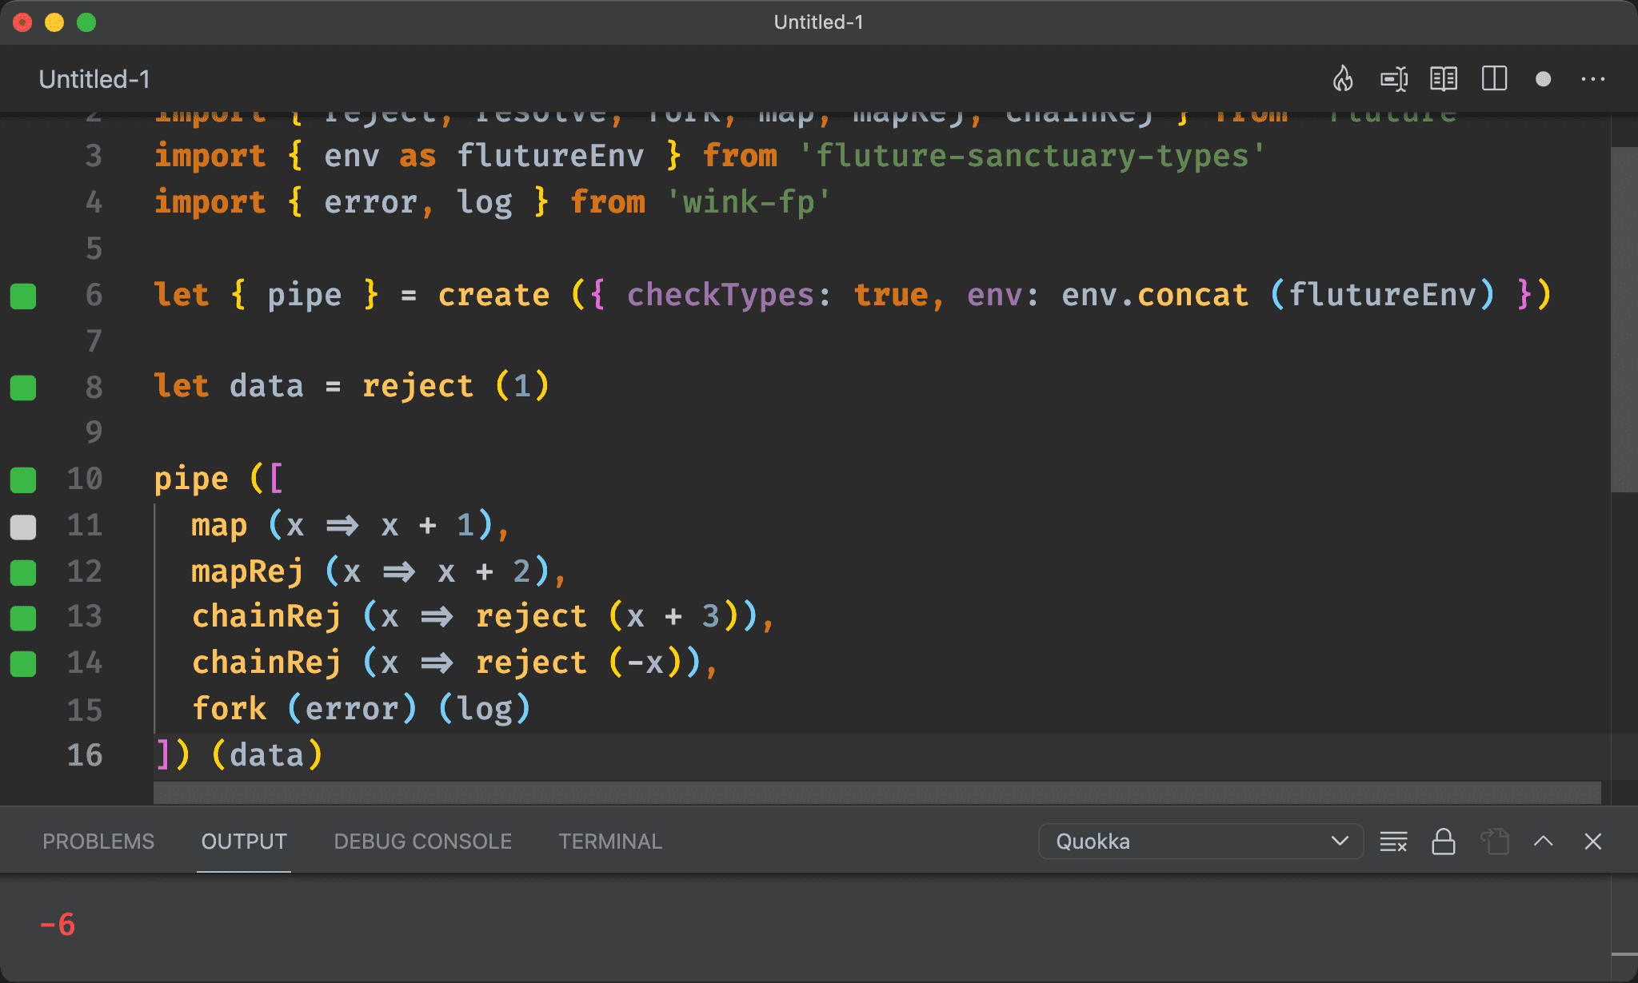Click 'chainRej' on line 14
This screenshot has width=1638, height=983.
(x=266, y=663)
